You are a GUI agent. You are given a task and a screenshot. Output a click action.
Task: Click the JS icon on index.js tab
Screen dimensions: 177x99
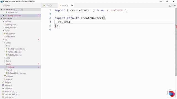tap(60, 5)
